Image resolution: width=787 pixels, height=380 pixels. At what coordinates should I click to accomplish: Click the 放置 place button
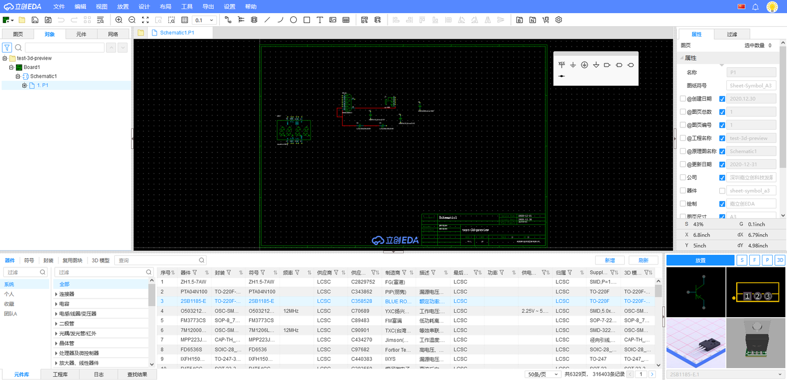pyautogui.click(x=701, y=260)
